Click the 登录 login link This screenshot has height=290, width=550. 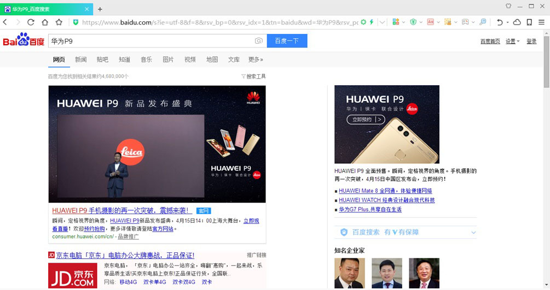(531, 42)
